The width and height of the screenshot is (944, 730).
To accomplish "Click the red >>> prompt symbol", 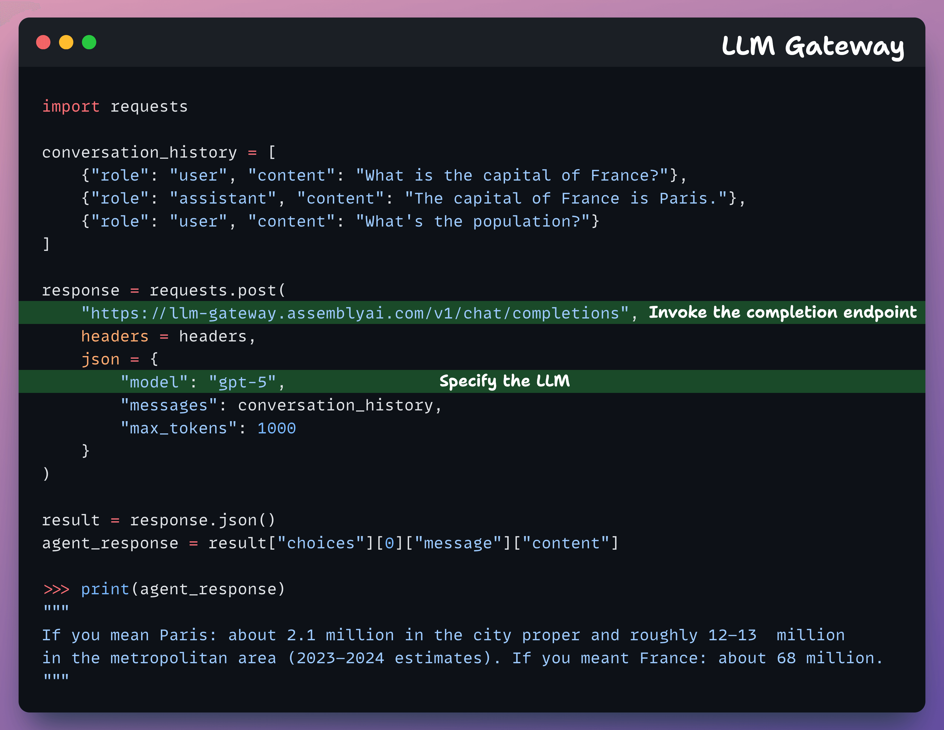I will click(56, 589).
